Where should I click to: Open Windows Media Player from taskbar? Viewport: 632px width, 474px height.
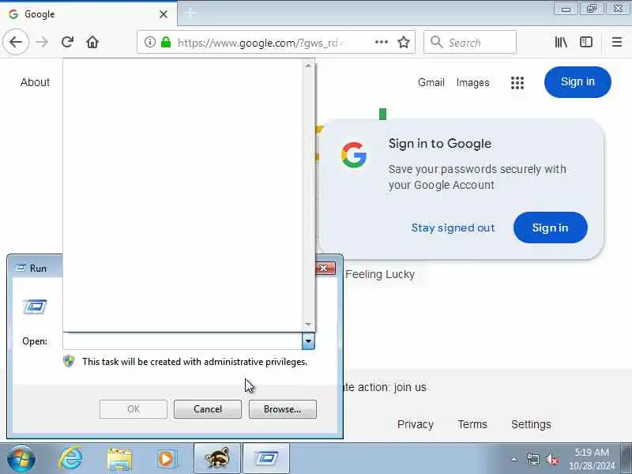[167, 459]
